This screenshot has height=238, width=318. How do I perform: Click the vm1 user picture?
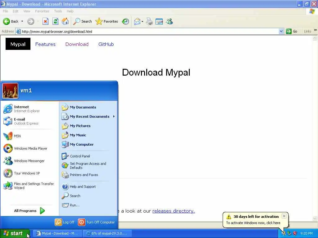(x=10, y=91)
